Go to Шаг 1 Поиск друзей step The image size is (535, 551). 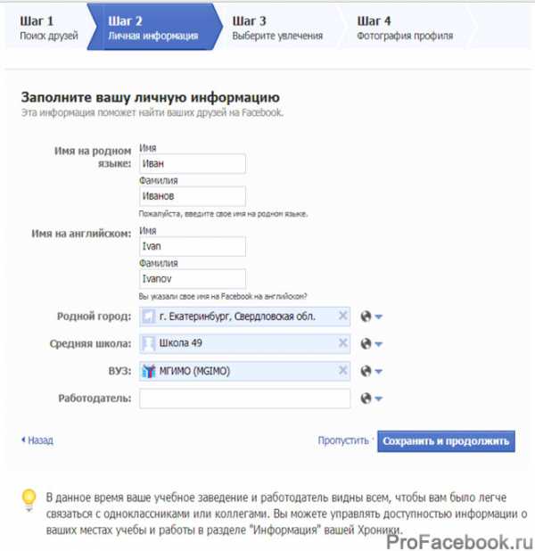[48, 28]
